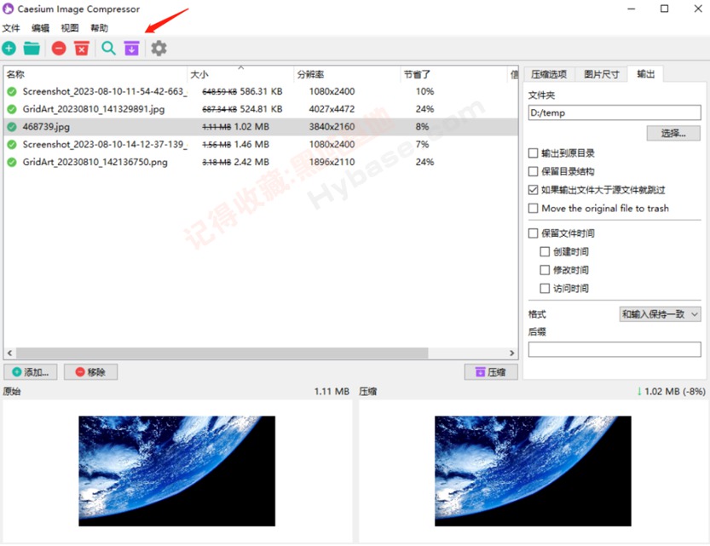Check the 访问时间 option
This screenshot has width=710, height=546.
(x=545, y=288)
